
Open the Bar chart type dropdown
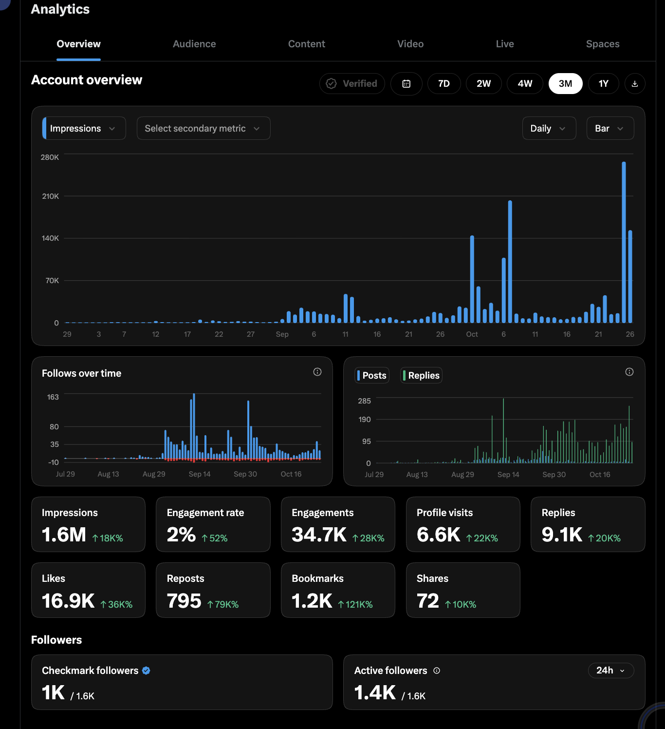(x=610, y=128)
